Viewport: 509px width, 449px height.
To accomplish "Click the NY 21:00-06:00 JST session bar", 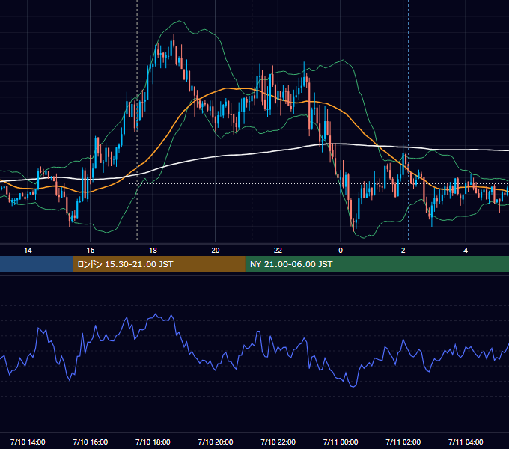I will tap(377, 264).
